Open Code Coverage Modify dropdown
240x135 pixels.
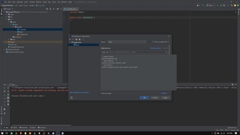click(x=164, y=93)
